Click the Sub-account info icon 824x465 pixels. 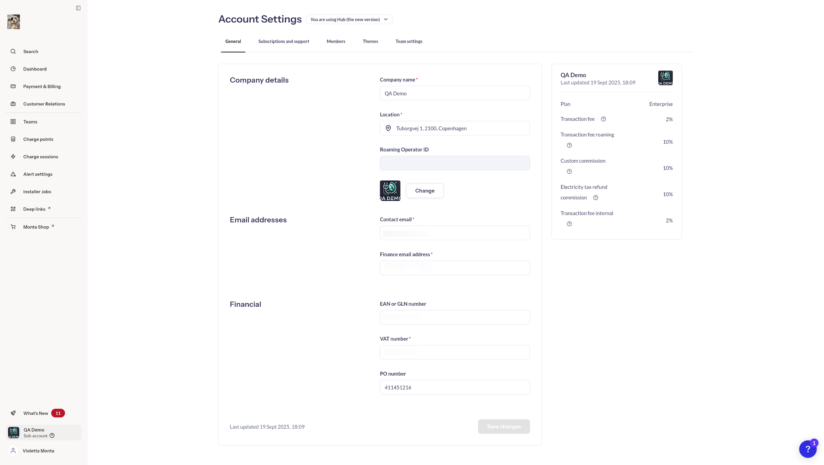(x=52, y=436)
